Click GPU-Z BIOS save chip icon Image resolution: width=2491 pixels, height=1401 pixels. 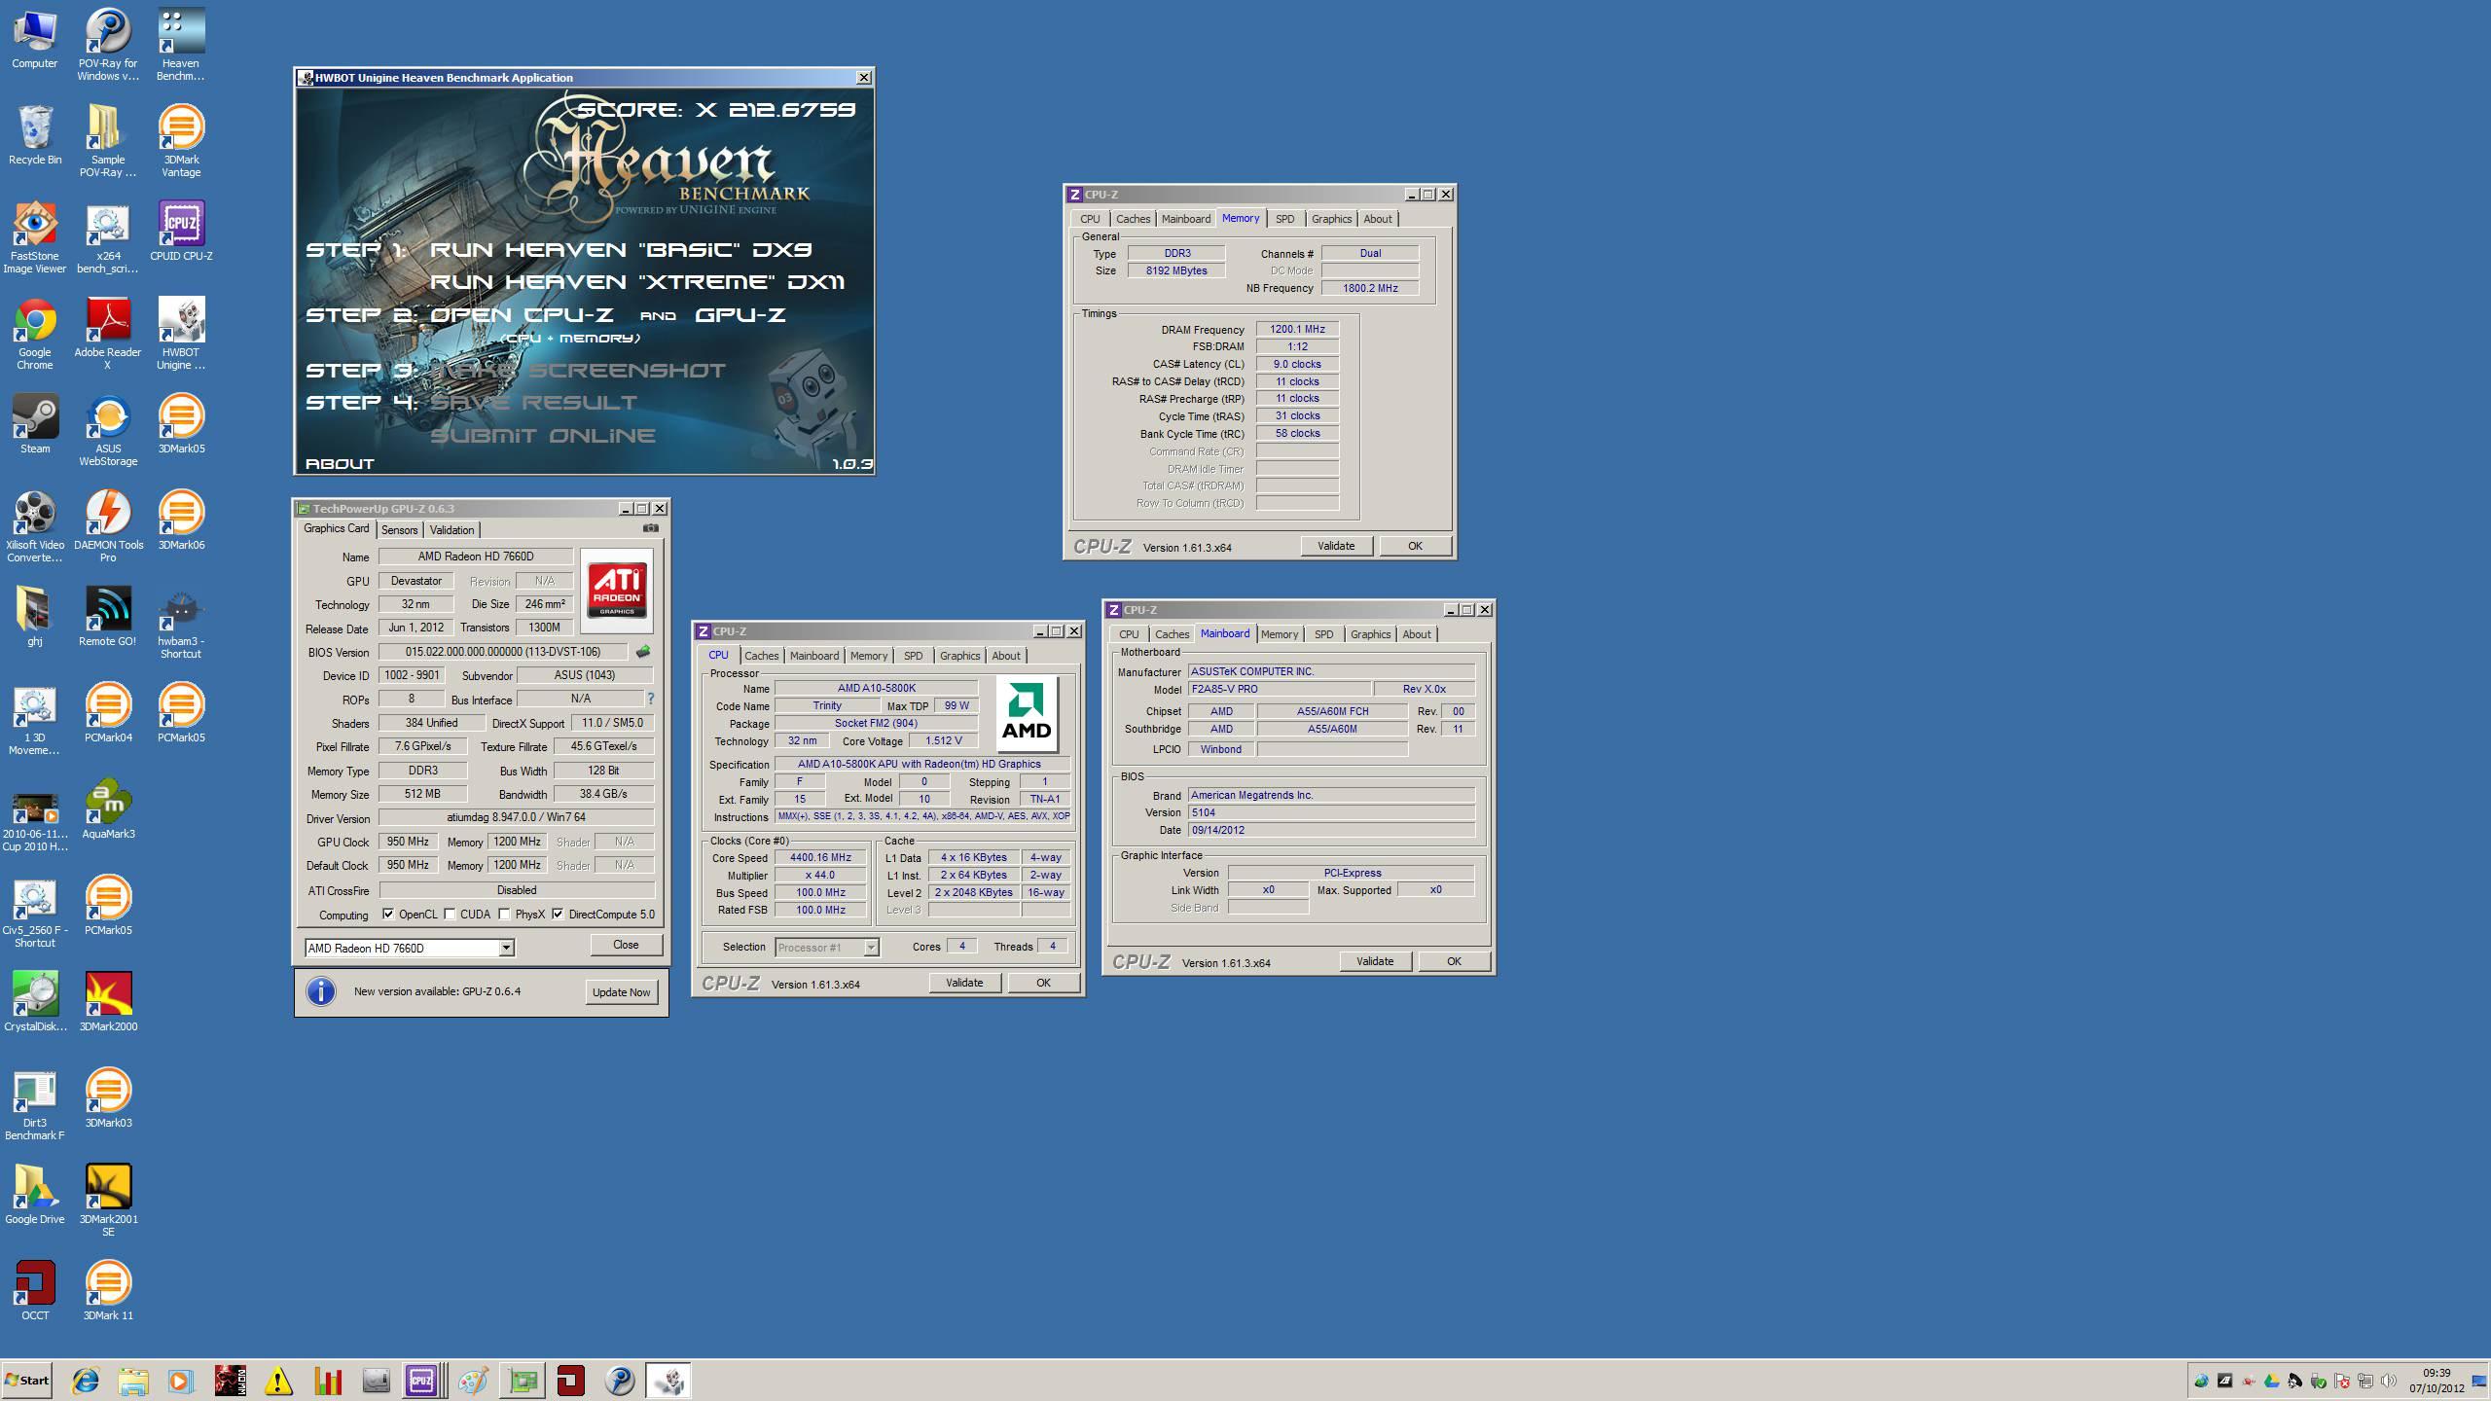click(643, 652)
